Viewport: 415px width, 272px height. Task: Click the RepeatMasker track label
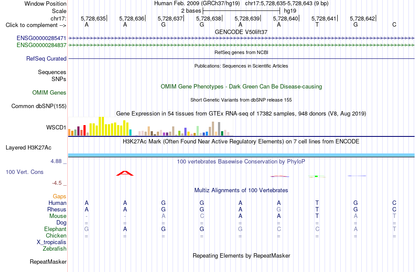click(48, 262)
